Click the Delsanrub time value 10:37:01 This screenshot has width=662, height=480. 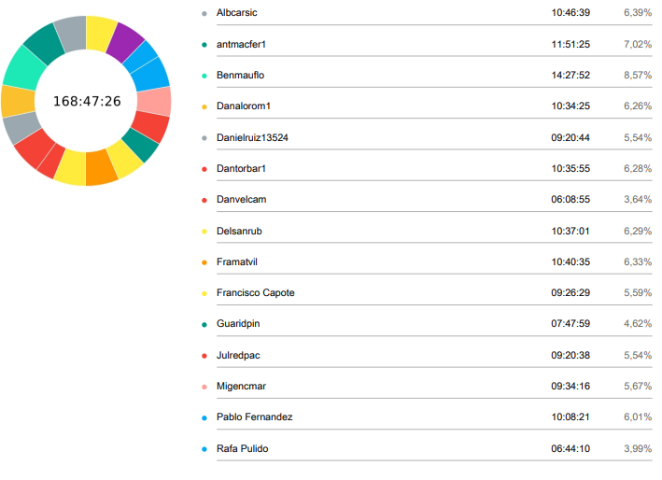point(570,231)
